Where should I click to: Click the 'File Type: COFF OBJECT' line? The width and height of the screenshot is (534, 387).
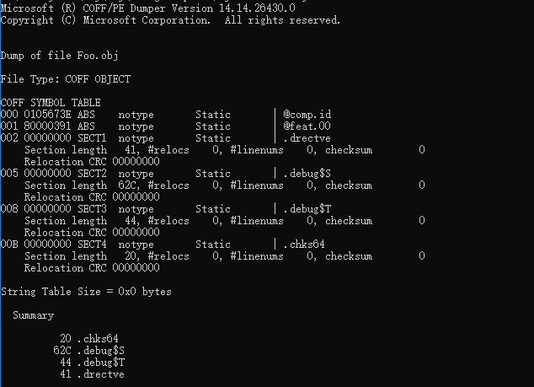65,78
